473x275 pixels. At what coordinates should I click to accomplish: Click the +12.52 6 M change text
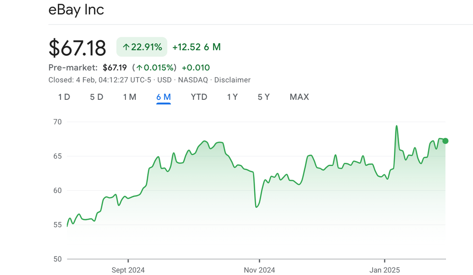[x=196, y=47]
